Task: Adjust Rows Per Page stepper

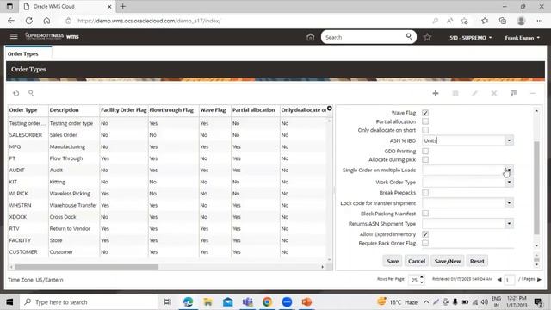Action: [x=422, y=280]
